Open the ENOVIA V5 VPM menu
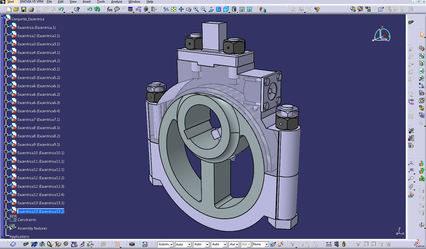Image resolution: width=426 pixels, height=249 pixels. [32, 2]
